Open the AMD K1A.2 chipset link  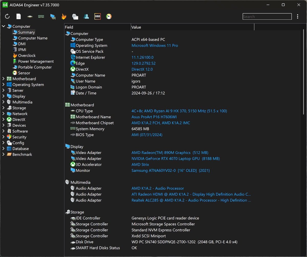161,123
